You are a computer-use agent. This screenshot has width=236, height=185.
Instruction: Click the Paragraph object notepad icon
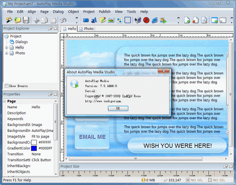[102, 20]
